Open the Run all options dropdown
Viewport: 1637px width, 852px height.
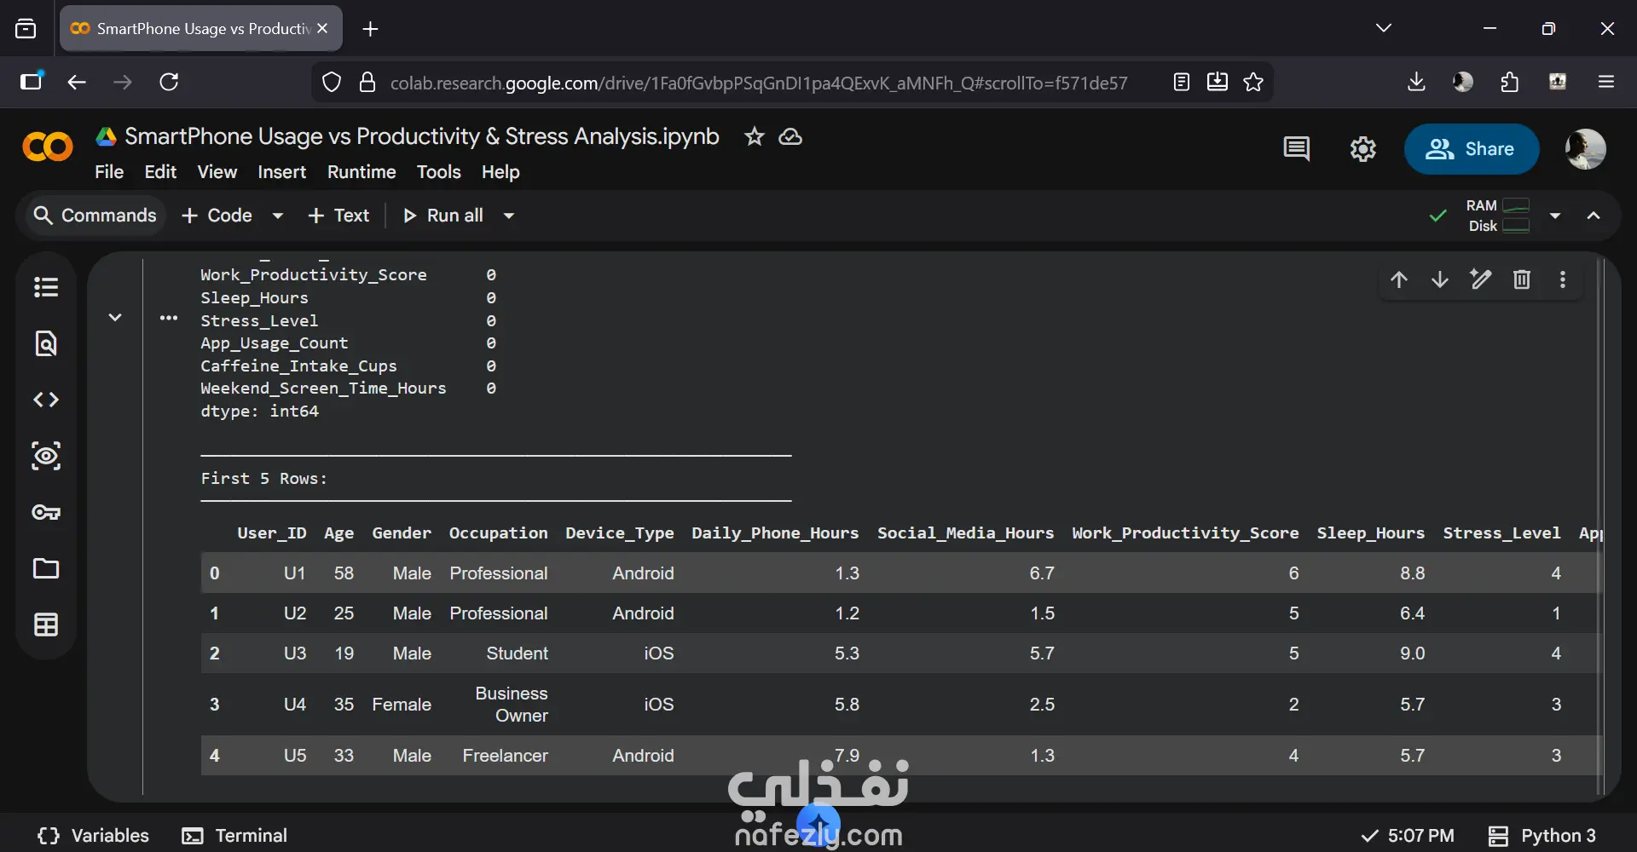[x=509, y=216]
